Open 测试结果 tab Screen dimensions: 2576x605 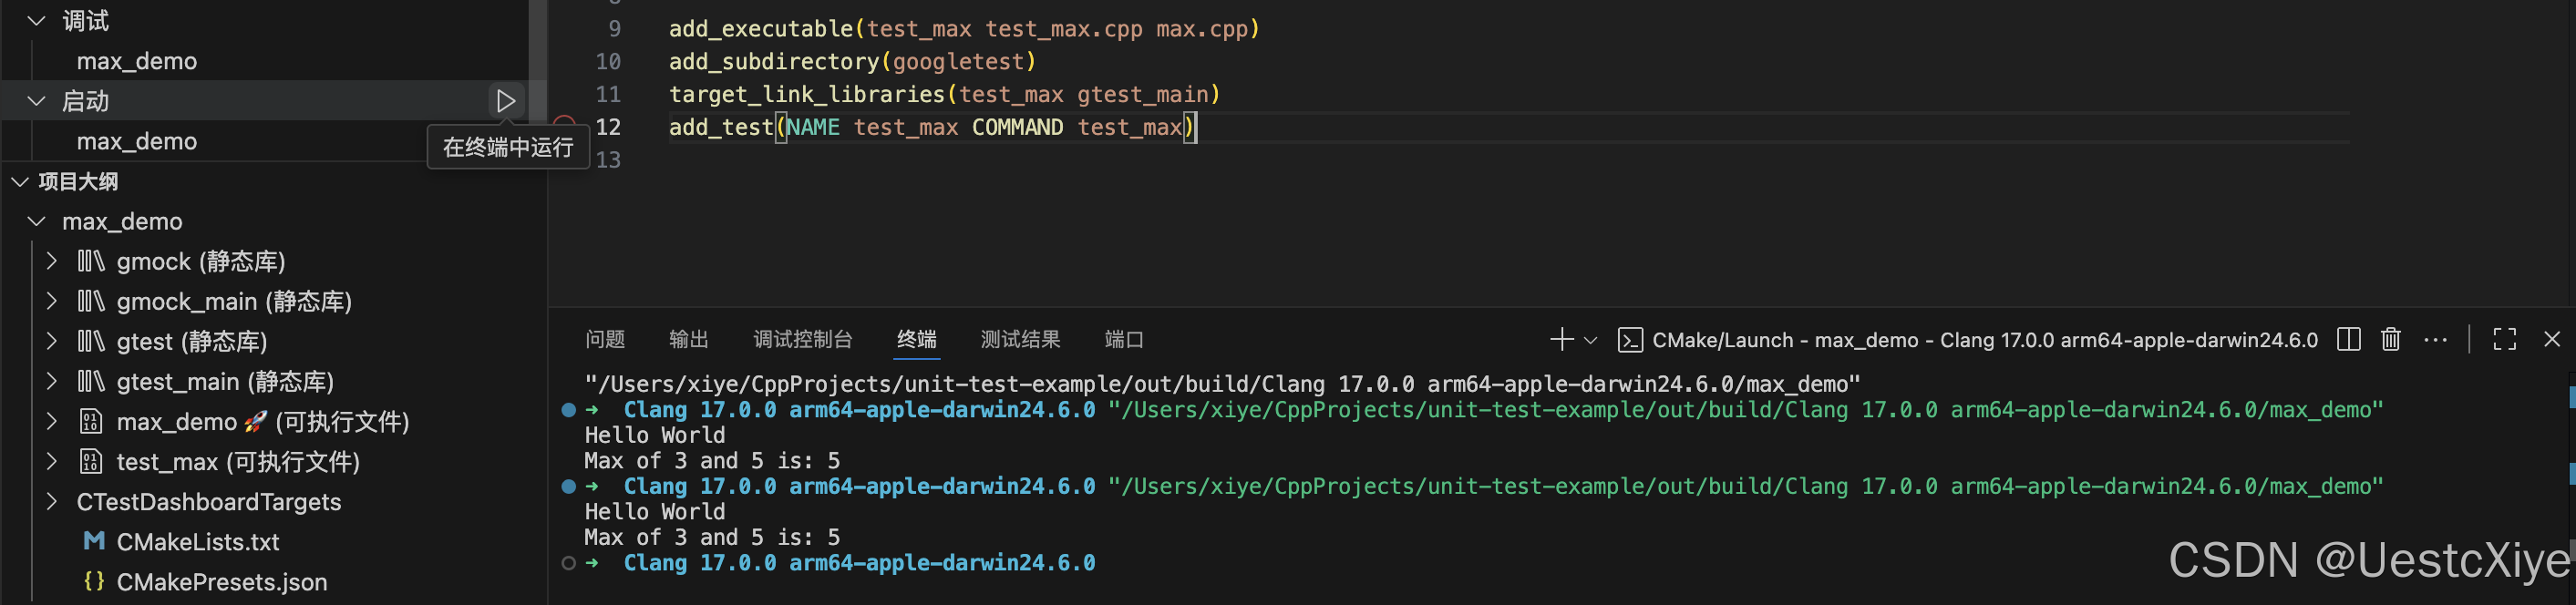tap(1021, 340)
